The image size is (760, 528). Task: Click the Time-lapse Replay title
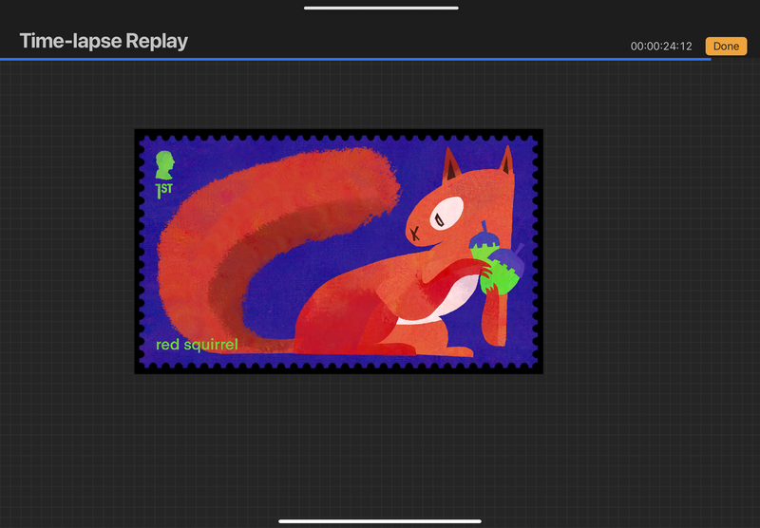tap(104, 41)
